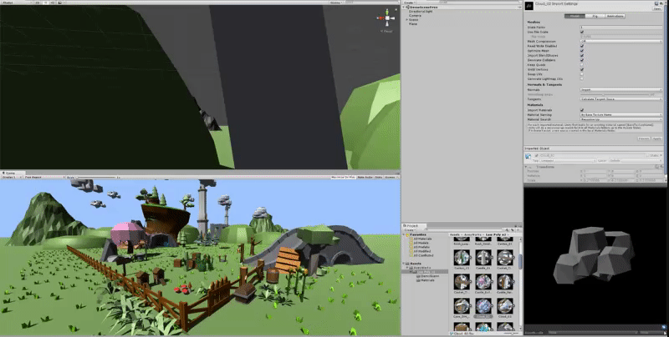Select the AxeyWorks folder in Assets

coord(421,268)
